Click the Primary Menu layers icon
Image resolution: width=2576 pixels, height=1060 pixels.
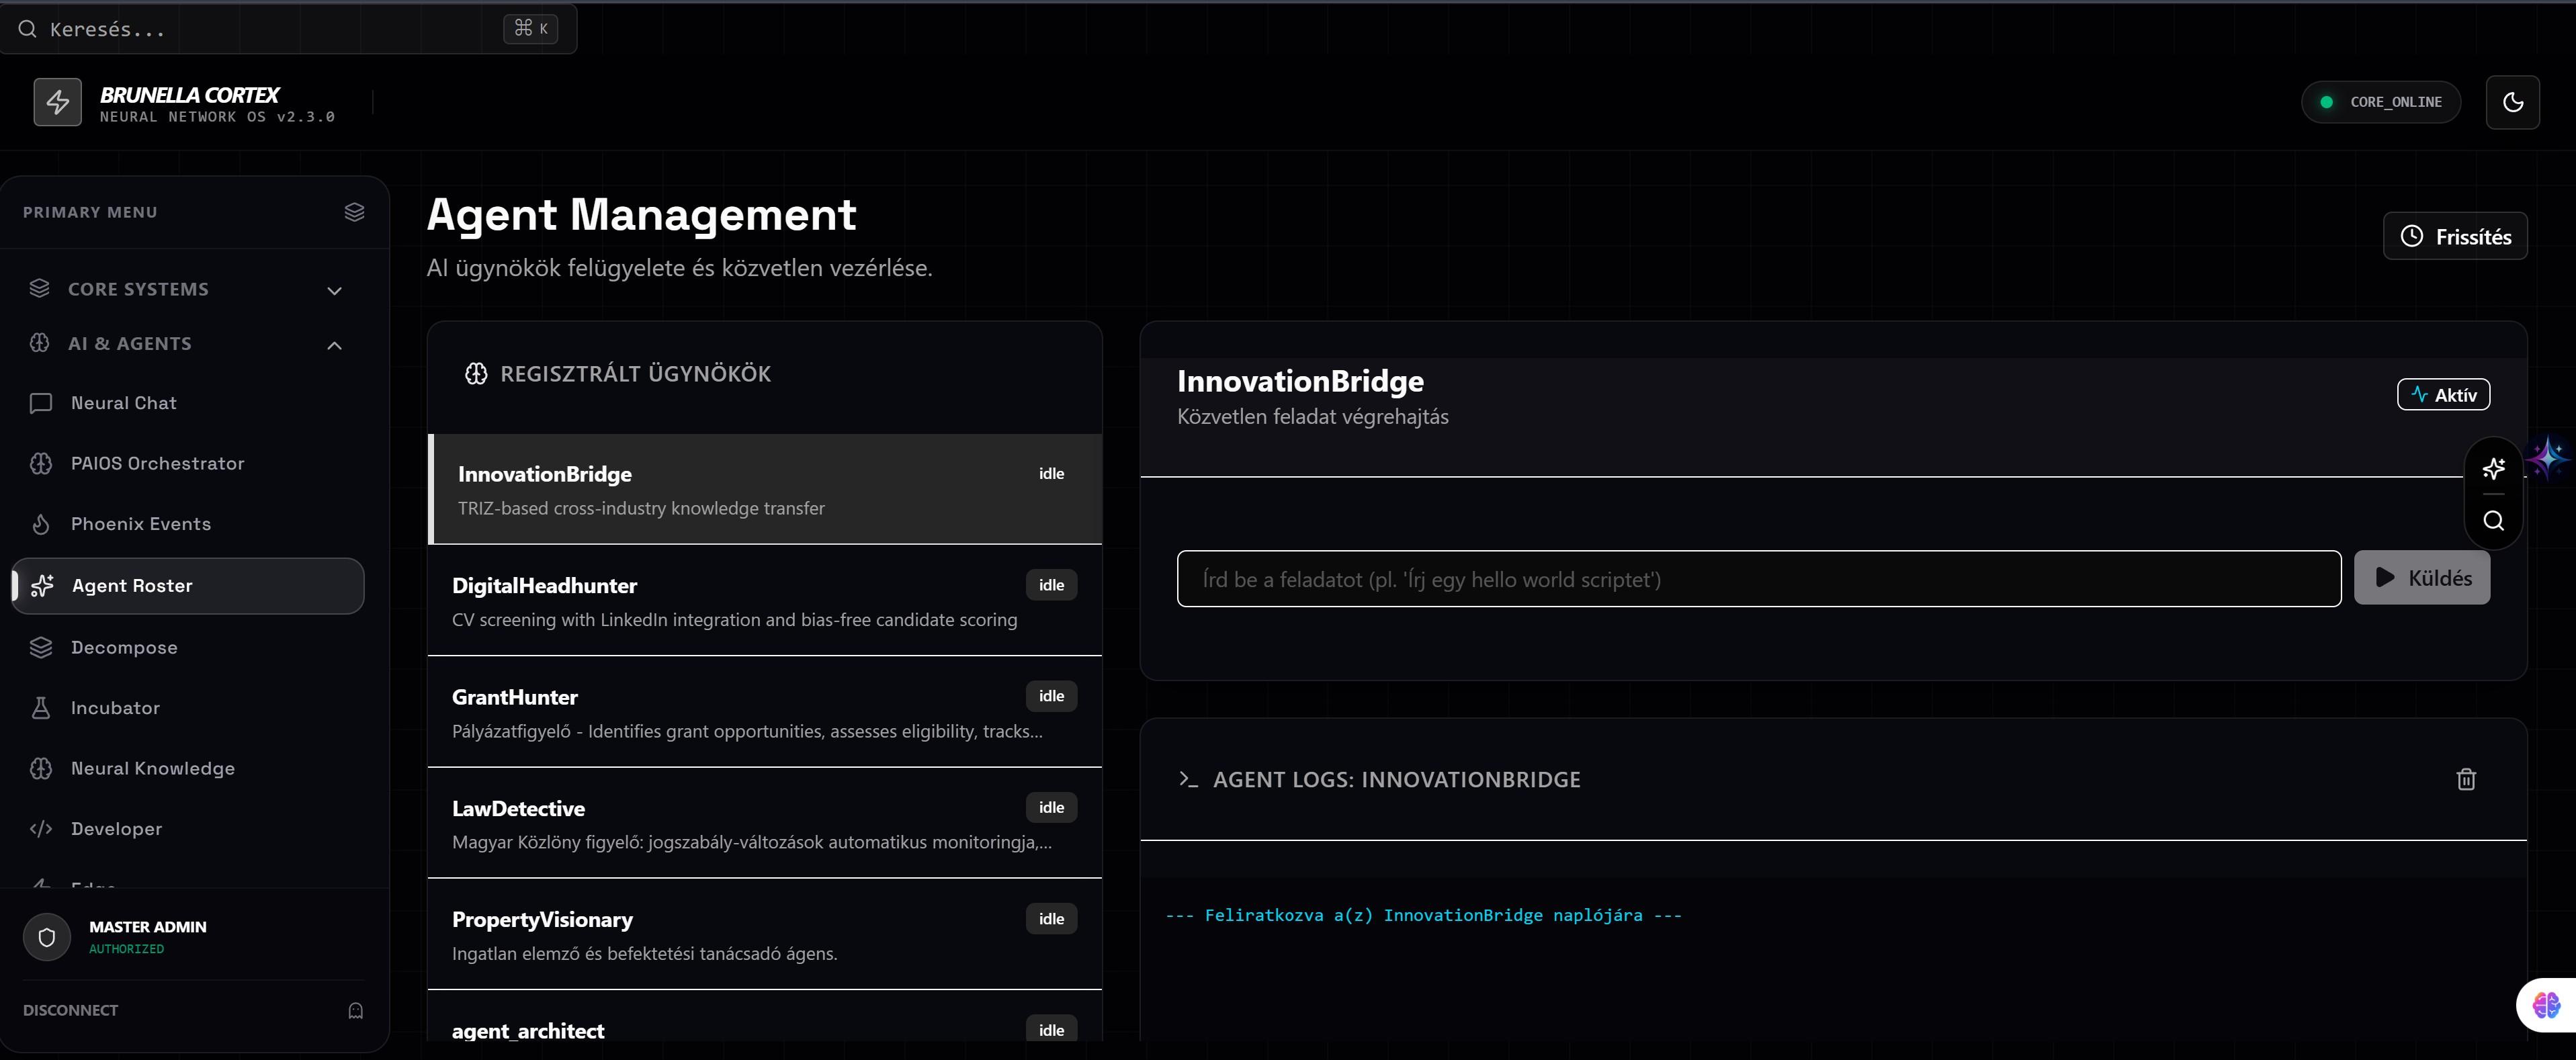(354, 212)
